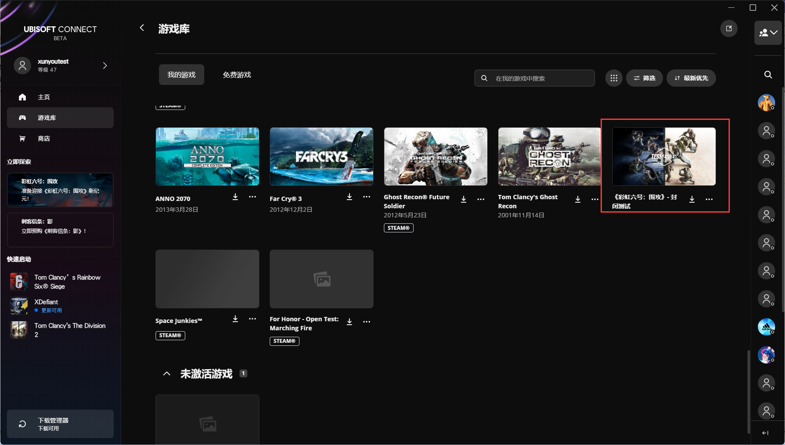Expand the friends panel dropdown

click(x=768, y=33)
